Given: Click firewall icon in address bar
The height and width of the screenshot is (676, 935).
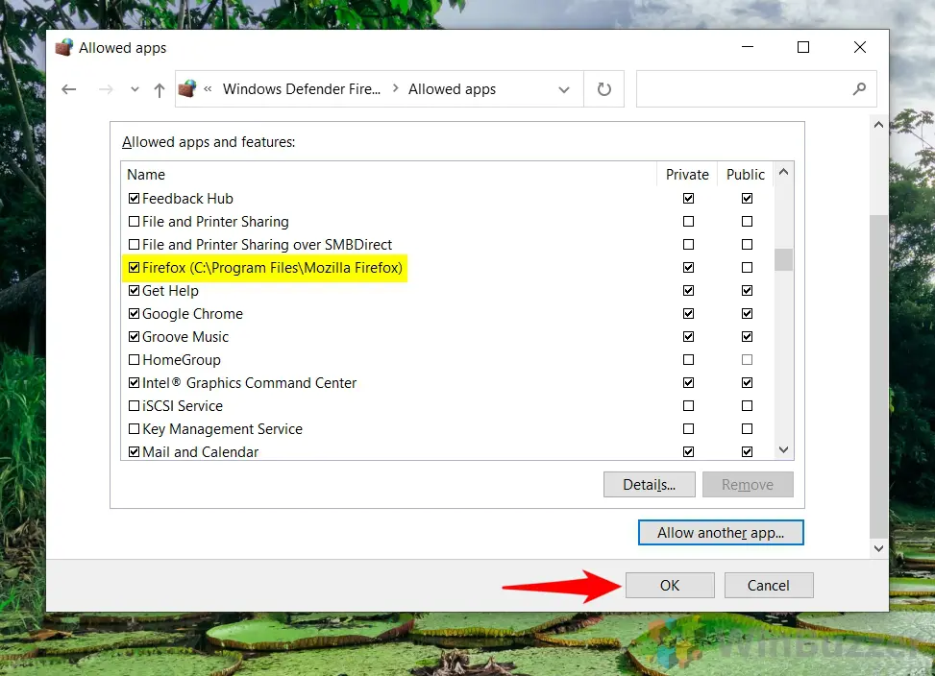Looking at the screenshot, I should tap(187, 88).
